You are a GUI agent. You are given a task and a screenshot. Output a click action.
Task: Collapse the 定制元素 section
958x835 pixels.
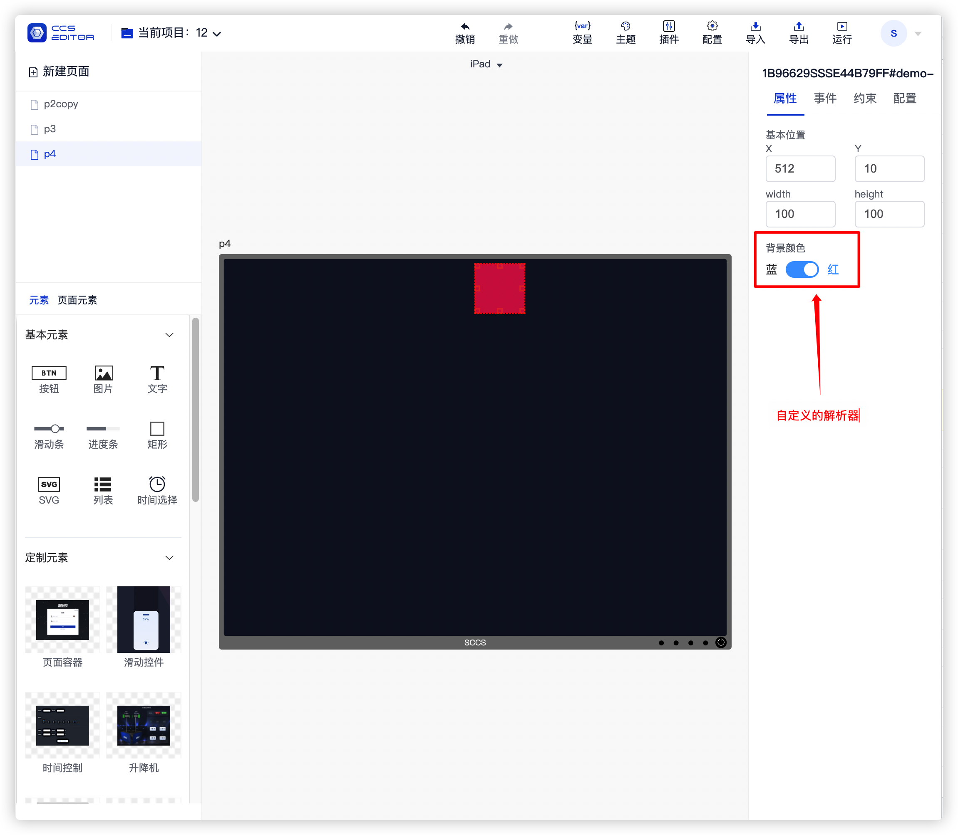pos(169,558)
